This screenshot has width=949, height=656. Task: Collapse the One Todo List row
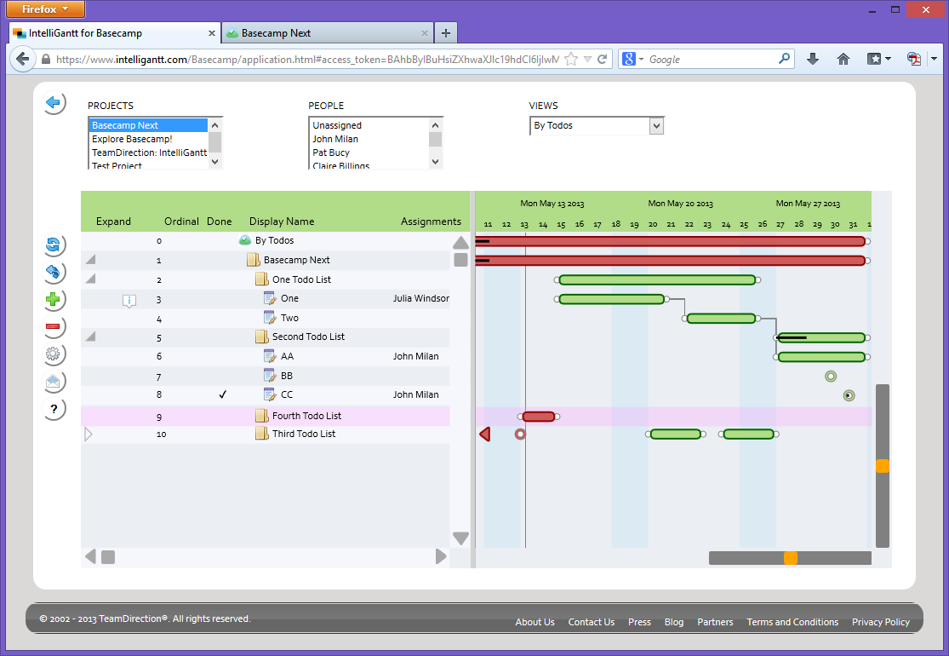pos(90,279)
